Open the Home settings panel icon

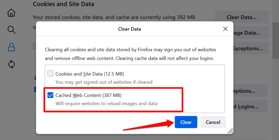[x=11, y=13]
